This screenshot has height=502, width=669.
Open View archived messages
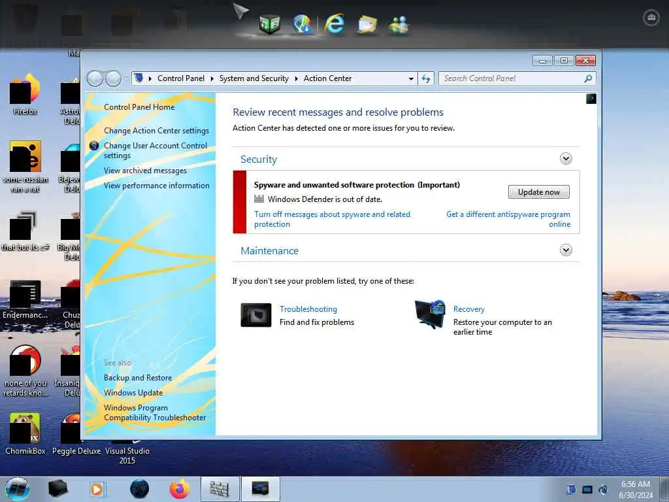tap(146, 171)
